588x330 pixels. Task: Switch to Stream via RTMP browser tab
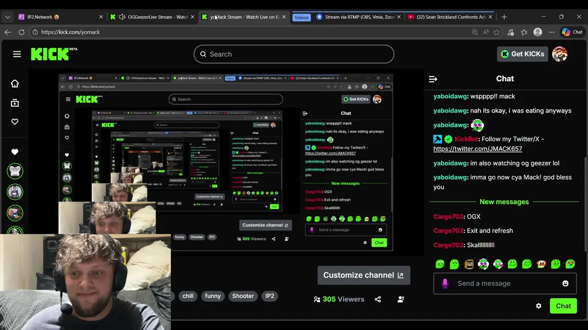point(359,17)
